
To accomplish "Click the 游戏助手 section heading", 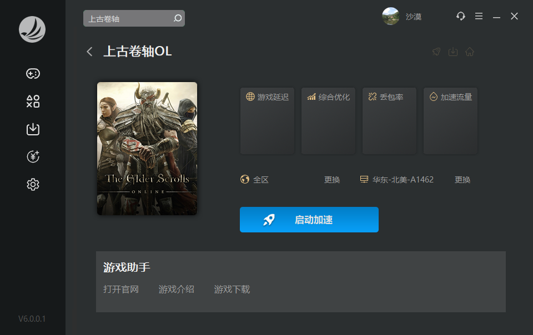I will (x=127, y=267).
